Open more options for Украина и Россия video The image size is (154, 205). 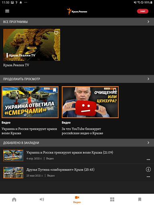click(148, 159)
